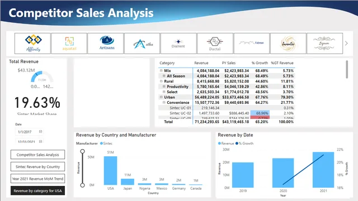Click the end date input field

29,141
